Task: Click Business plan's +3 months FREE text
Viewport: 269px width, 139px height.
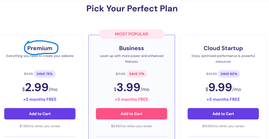Action: (131, 99)
